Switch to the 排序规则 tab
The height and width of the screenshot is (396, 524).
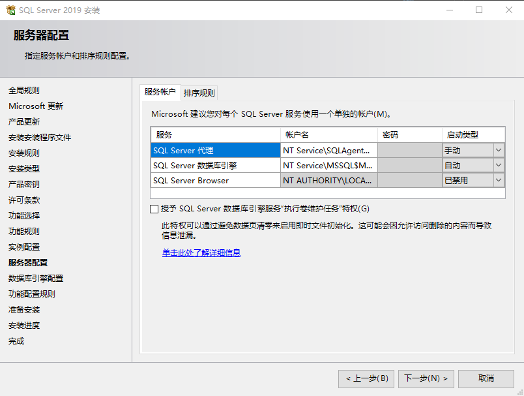point(199,93)
